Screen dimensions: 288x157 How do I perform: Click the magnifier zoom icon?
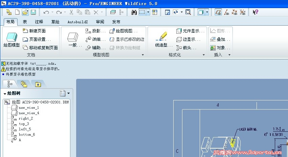tap(188, 12)
